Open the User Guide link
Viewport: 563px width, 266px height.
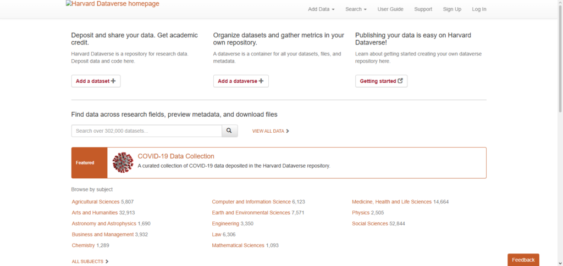pyautogui.click(x=390, y=9)
